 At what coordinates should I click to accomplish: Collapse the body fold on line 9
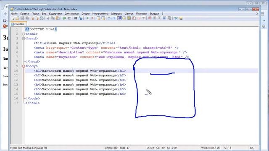click(24, 66)
